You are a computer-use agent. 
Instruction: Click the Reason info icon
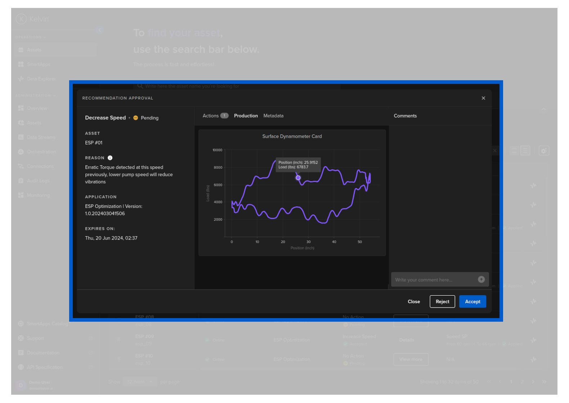[110, 158]
